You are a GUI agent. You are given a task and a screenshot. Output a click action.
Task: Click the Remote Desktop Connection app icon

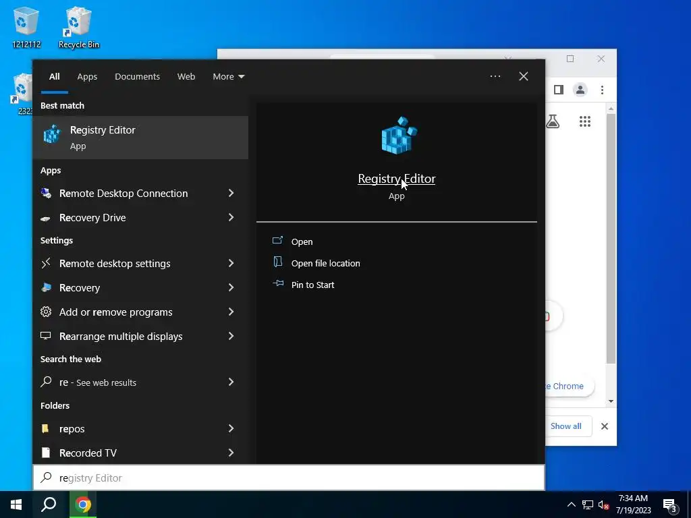click(x=46, y=193)
